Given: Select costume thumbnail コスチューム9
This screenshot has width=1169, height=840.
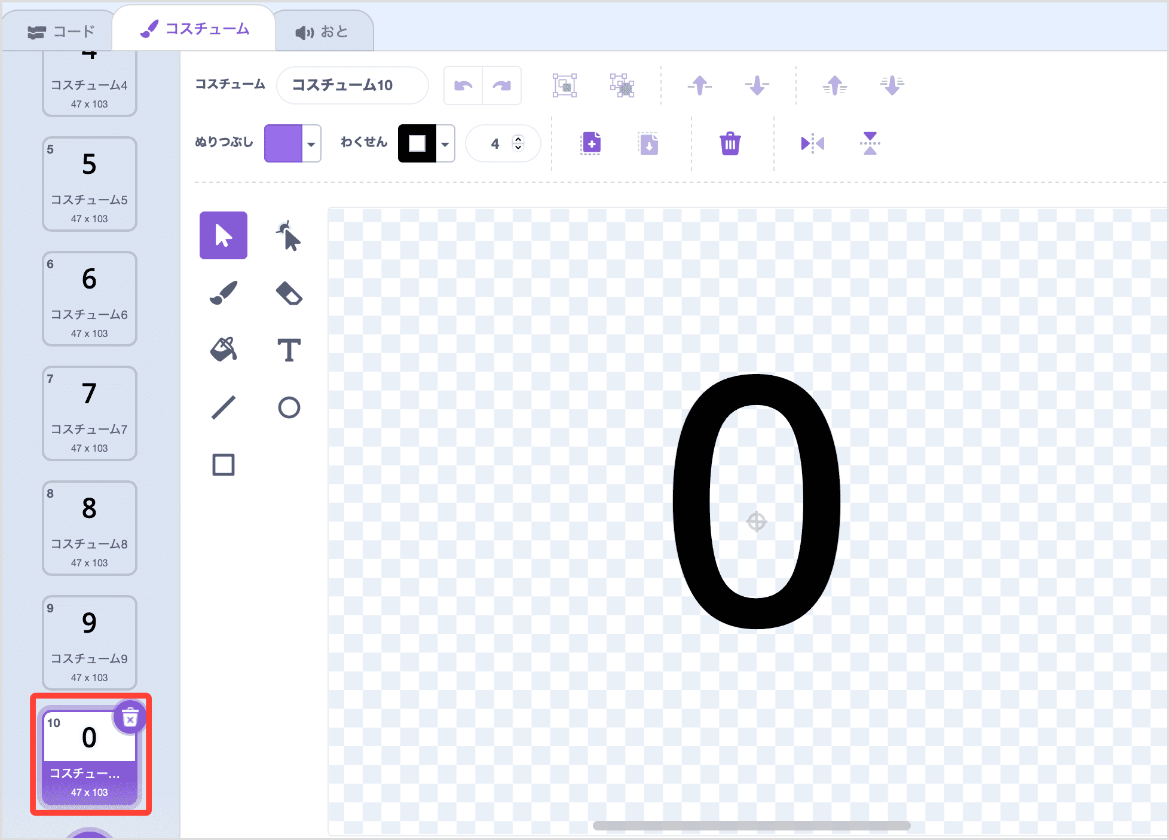Looking at the screenshot, I should [x=90, y=643].
